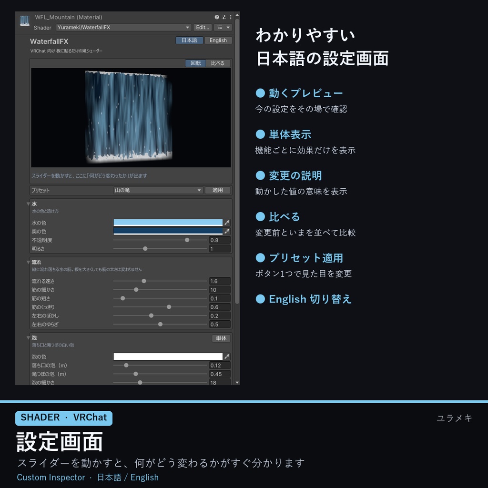Click the 左右のゆらぎ slider handle
The width and height of the screenshot is (488, 488).
(x=160, y=324)
